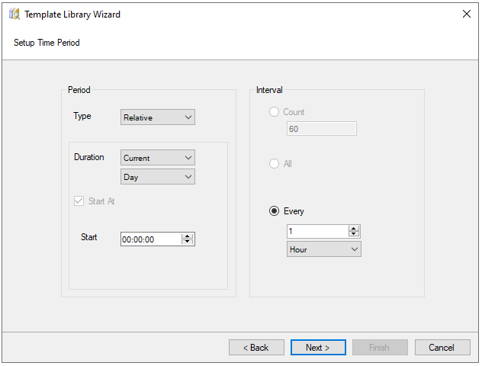Click the Interval group label

point(269,90)
